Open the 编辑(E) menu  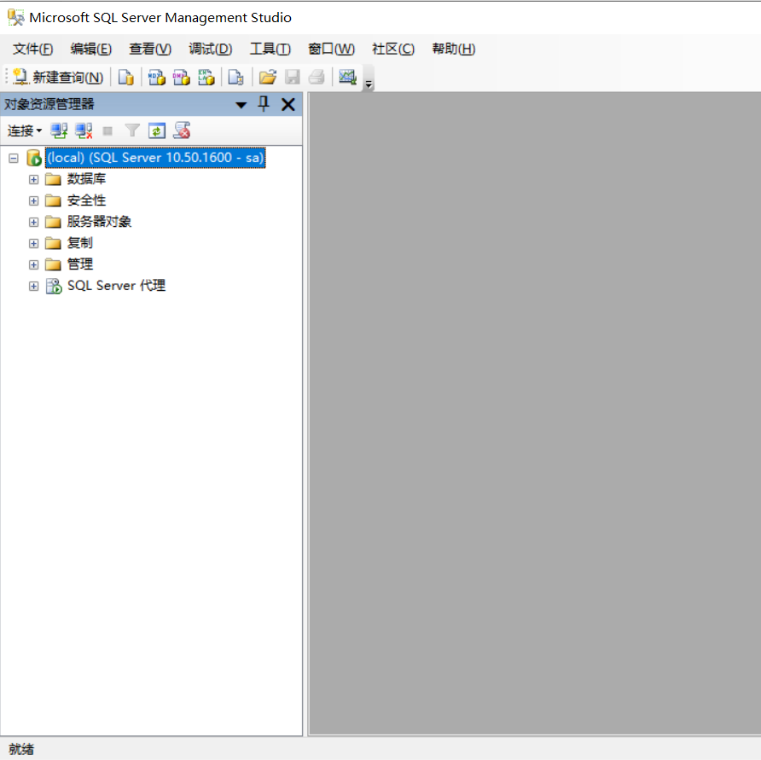pyautogui.click(x=90, y=49)
